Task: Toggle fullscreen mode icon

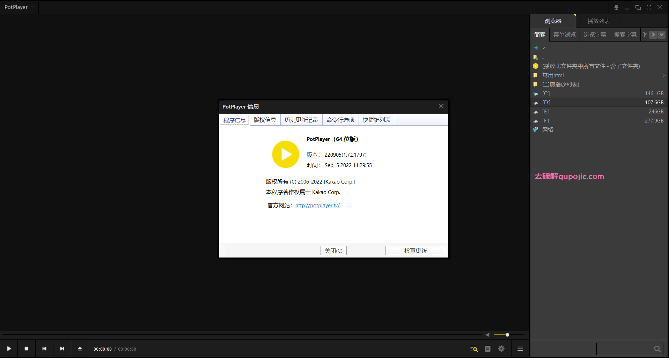Action: (x=649, y=7)
